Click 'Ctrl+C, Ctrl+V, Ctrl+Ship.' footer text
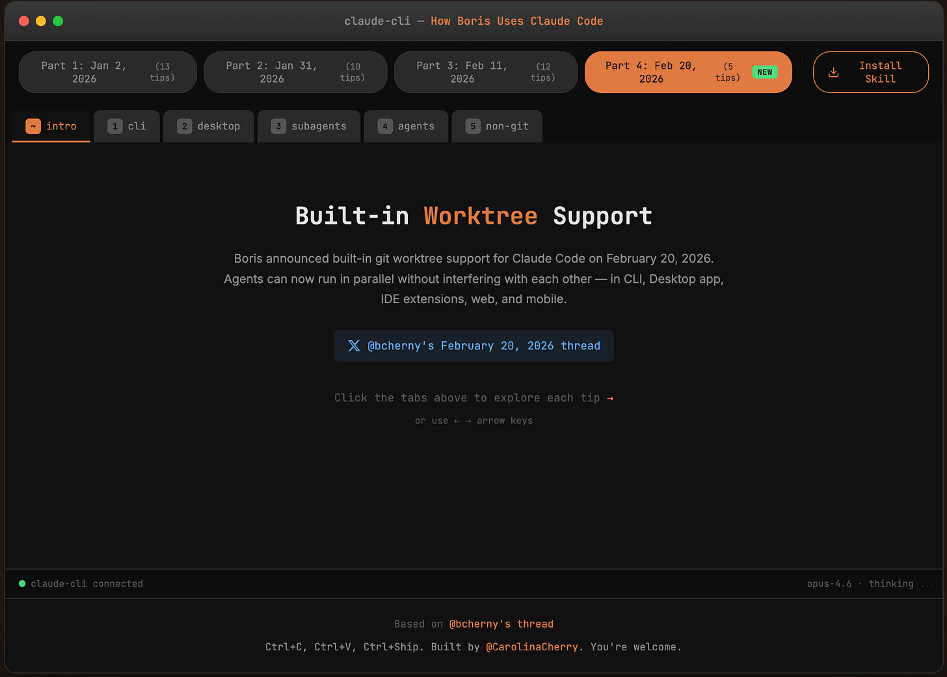 click(x=345, y=647)
